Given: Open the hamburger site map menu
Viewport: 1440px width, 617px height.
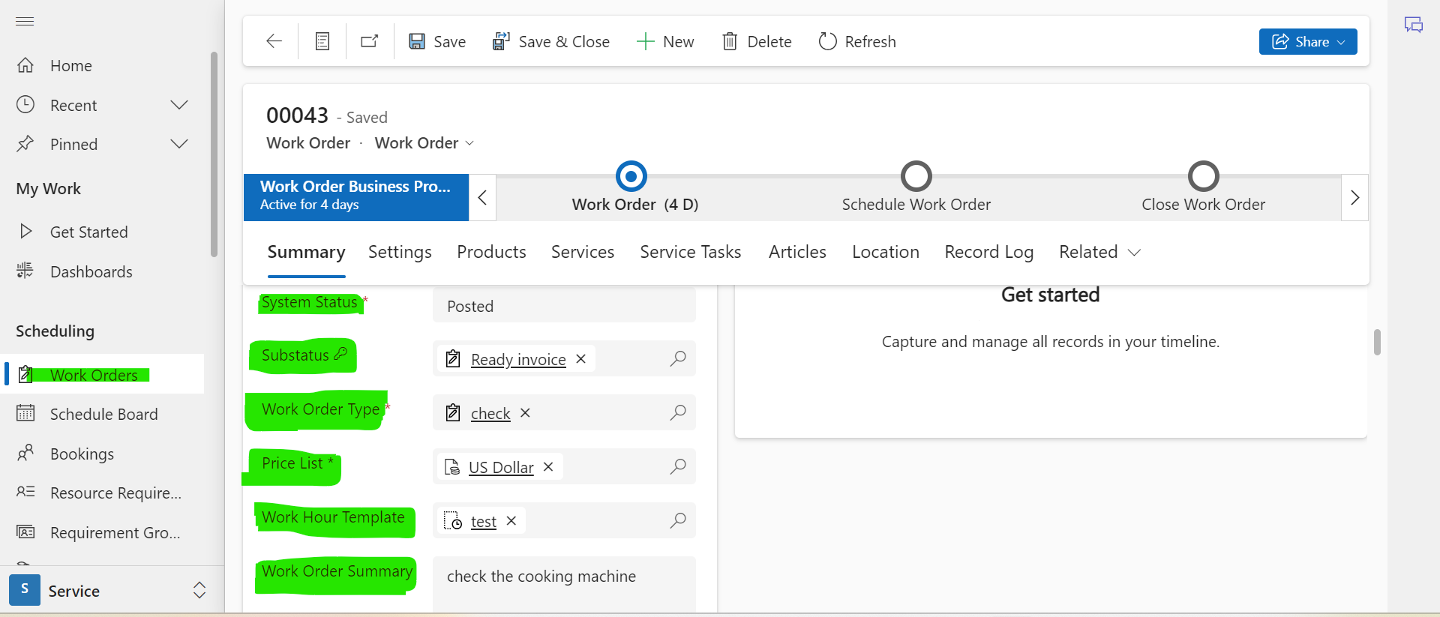Looking at the screenshot, I should click(25, 21).
